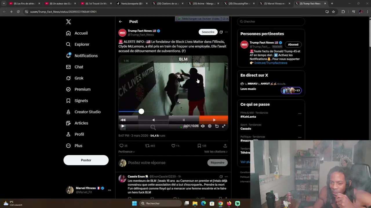Open Notifications in the sidebar
The width and height of the screenshot is (371, 208).
[x=82, y=56]
